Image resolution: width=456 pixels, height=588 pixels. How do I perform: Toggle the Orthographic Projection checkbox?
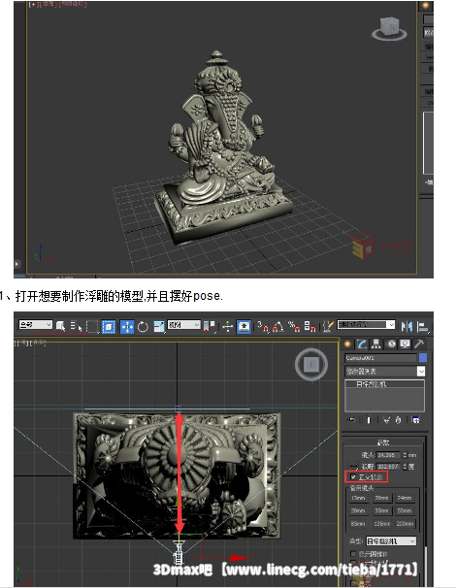point(353,477)
